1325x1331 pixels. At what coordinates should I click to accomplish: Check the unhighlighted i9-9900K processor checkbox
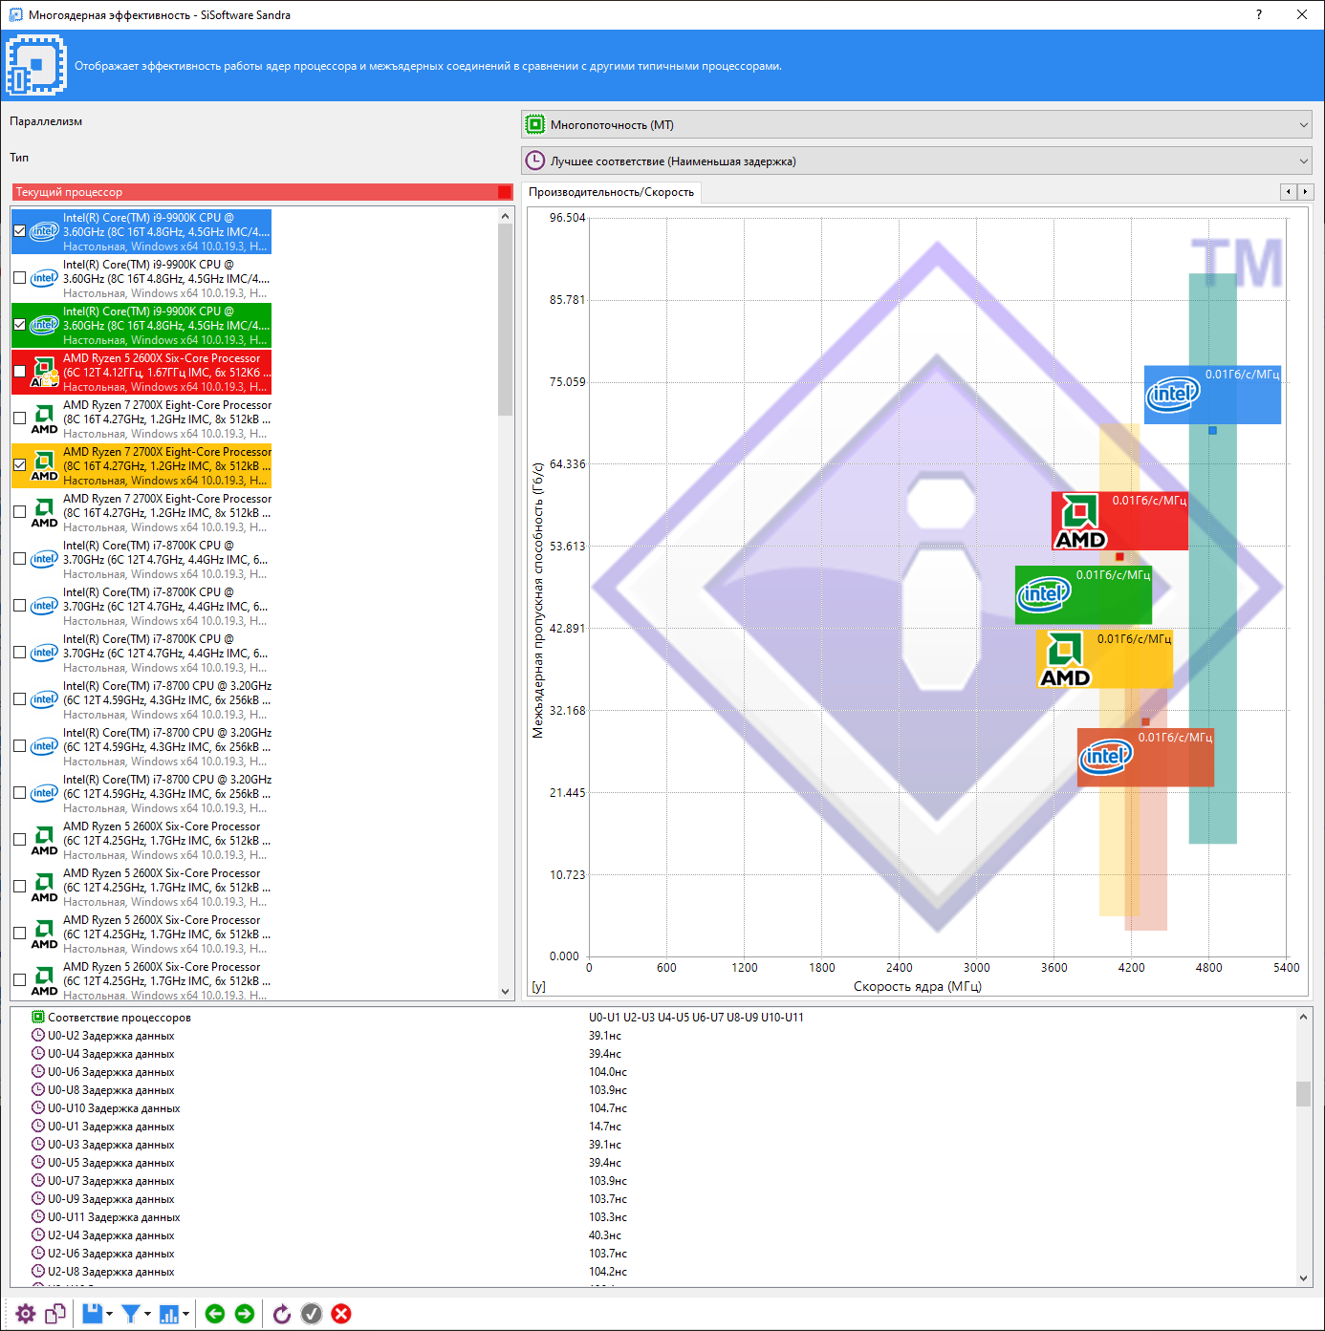tap(19, 278)
